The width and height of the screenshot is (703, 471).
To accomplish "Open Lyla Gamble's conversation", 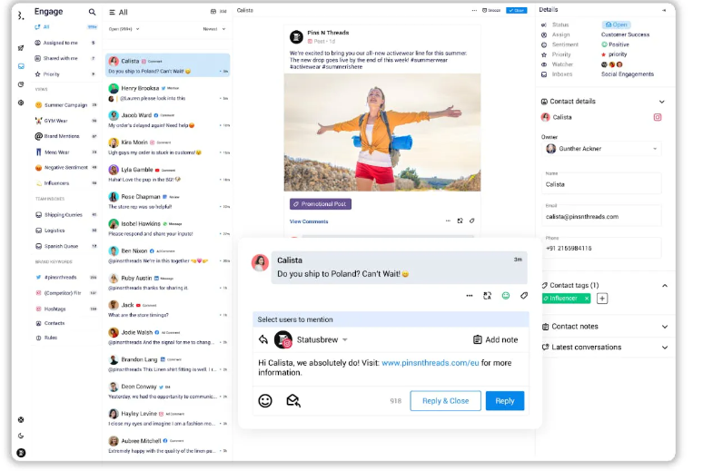I will pos(168,175).
